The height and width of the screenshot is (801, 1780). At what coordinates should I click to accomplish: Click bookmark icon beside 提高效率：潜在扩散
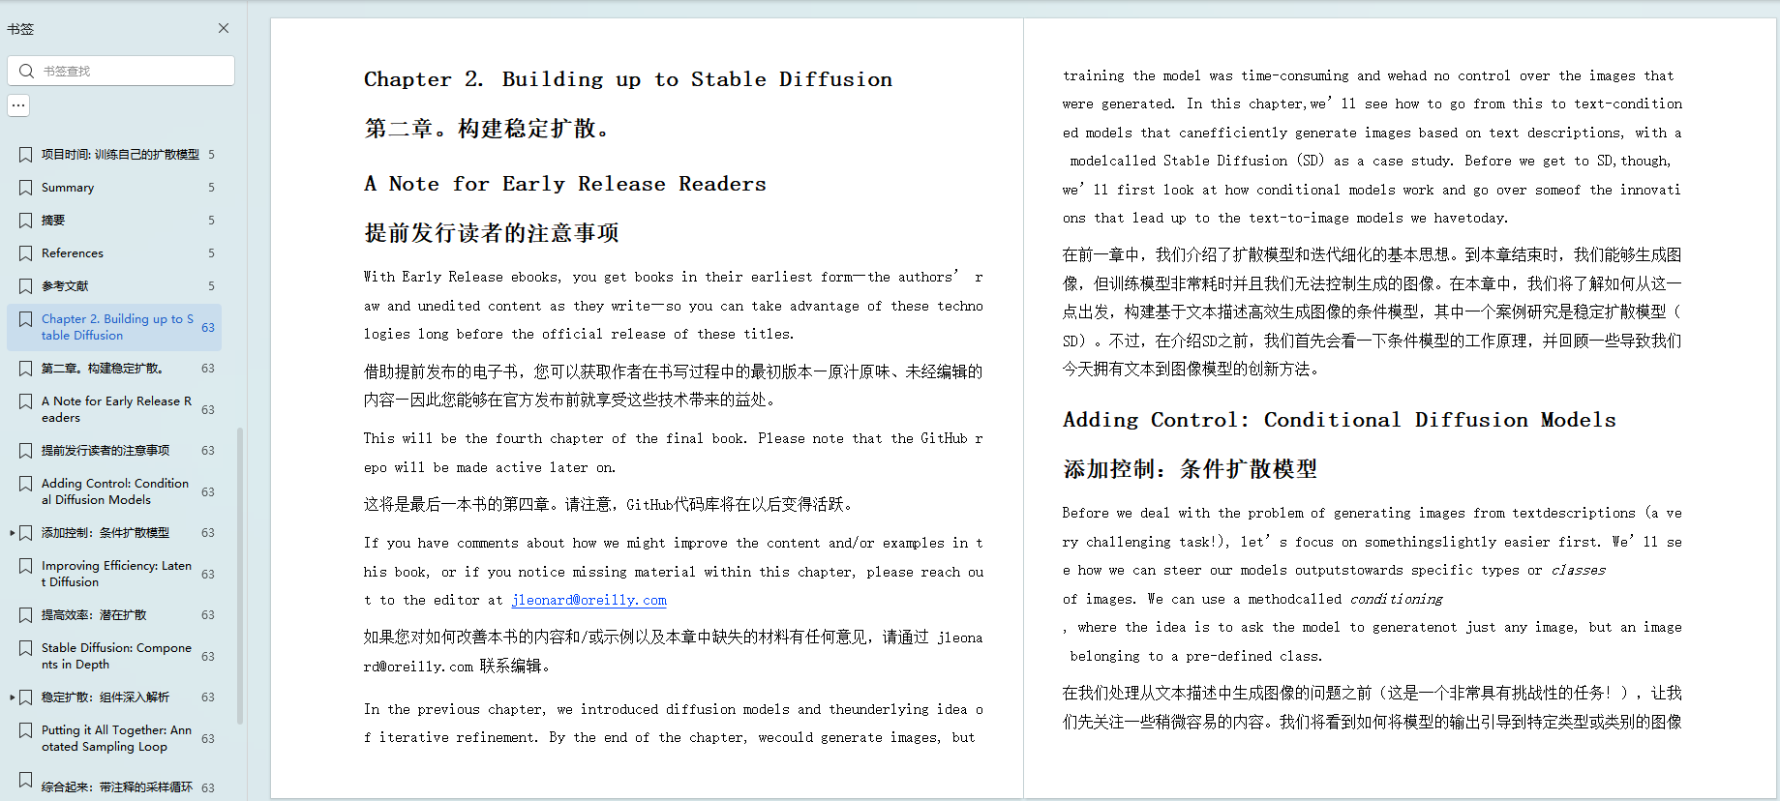[x=26, y=615]
